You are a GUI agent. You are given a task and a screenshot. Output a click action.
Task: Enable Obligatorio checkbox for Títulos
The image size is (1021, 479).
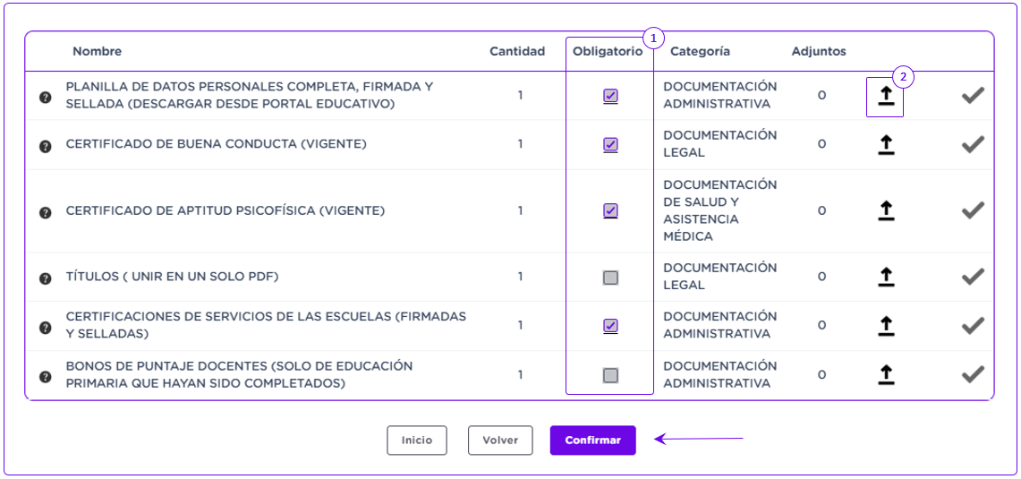(610, 278)
